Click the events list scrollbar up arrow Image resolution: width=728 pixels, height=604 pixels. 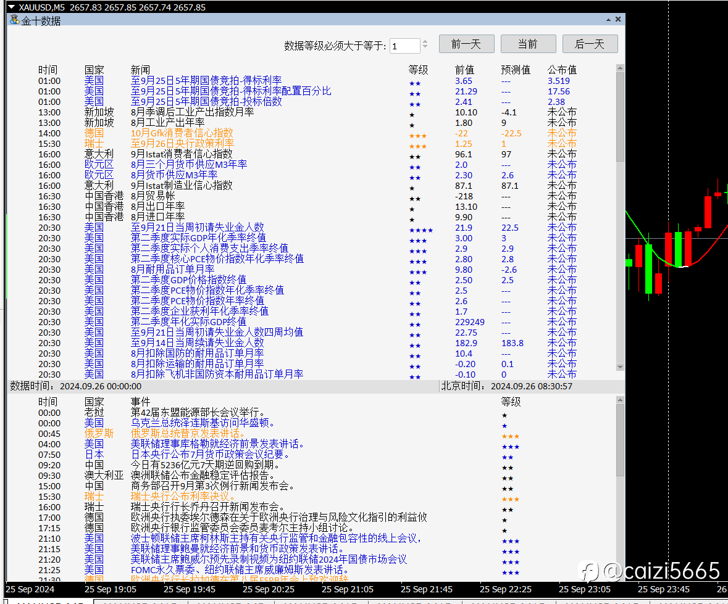tap(620, 399)
